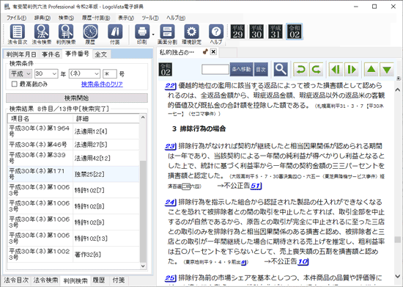Open the year 30 dropdown
The height and width of the screenshot is (287, 403).
(x=46, y=73)
